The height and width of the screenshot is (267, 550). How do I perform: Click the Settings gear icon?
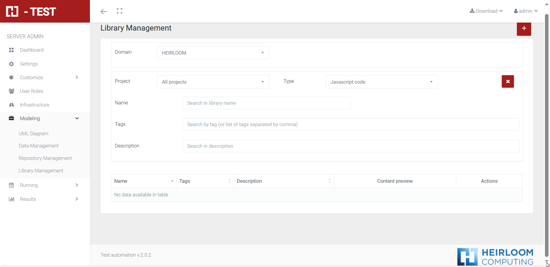12,64
